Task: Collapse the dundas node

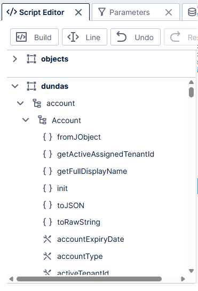Action: pyautogui.click(x=15, y=86)
